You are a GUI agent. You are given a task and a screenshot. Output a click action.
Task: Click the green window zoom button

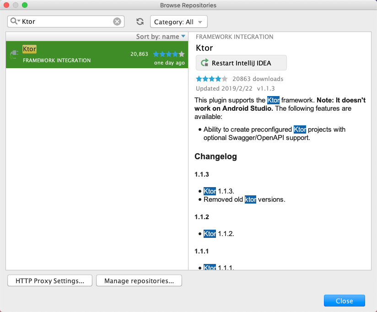tap(25, 5)
